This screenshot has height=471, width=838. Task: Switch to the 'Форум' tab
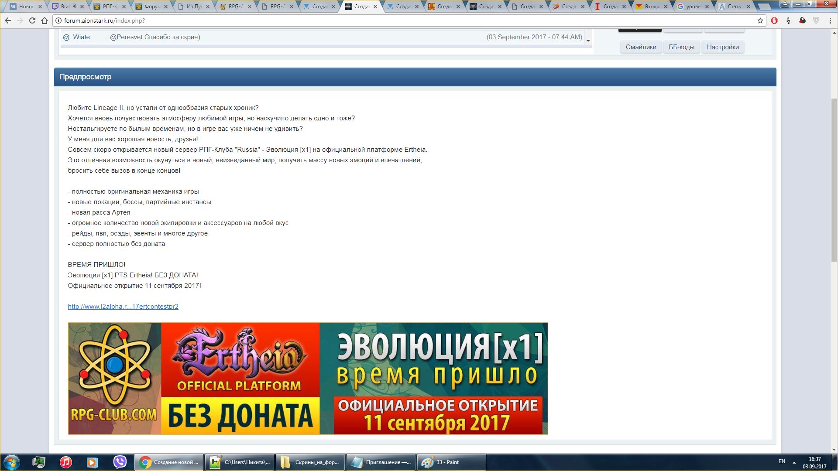coord(151,7)
